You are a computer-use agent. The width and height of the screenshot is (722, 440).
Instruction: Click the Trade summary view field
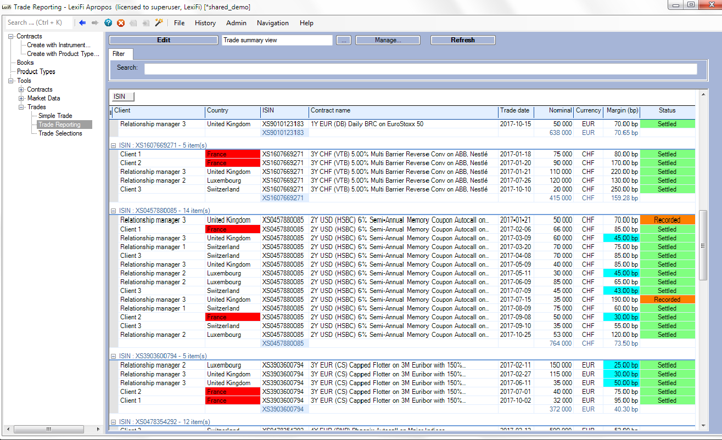coord(277,40)
